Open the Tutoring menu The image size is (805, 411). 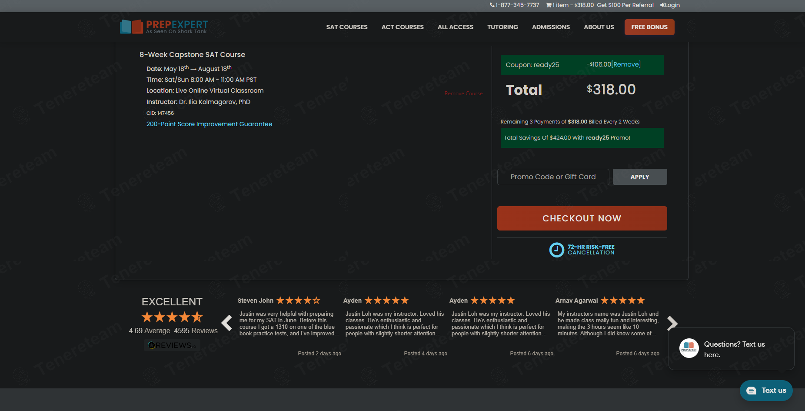[502, 27]
